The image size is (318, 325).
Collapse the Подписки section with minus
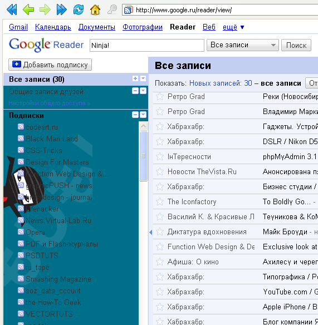coord(135,115)
